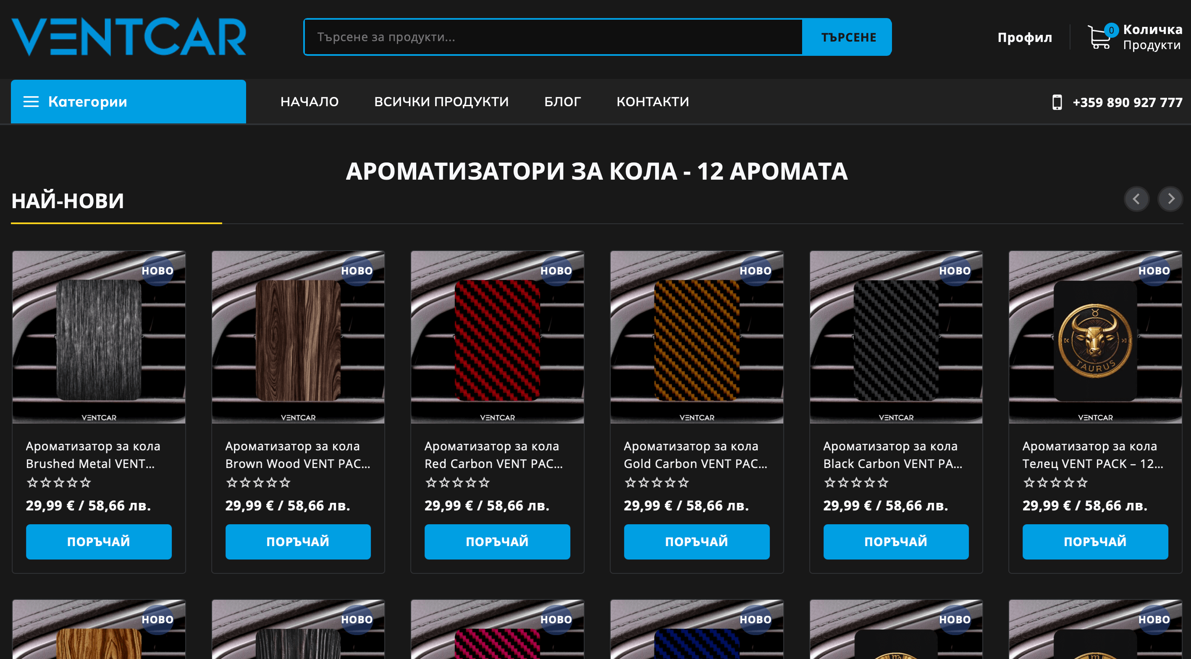Expand the Категории dropdown menu
This screenshot has height=659, width=1191.
(x=129, y=102)
